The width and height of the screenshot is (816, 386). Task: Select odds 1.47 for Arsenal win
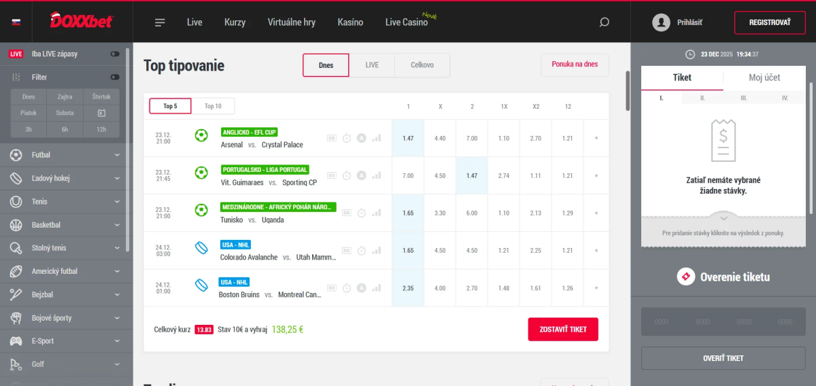[x=408, y=138]
